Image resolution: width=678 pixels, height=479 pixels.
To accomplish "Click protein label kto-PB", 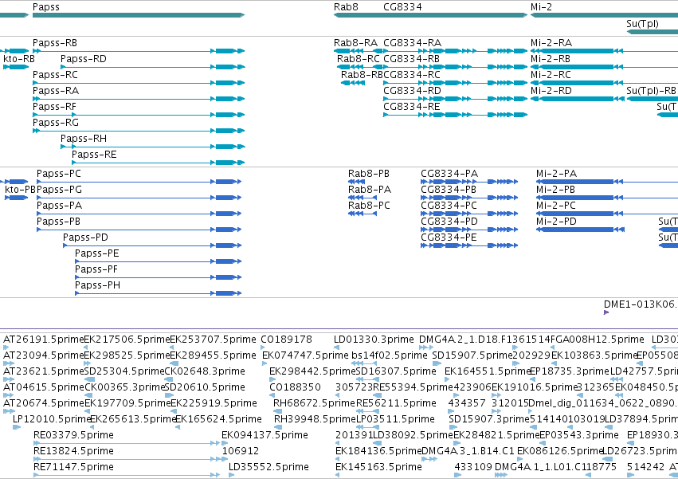I will tap(20, 190).
